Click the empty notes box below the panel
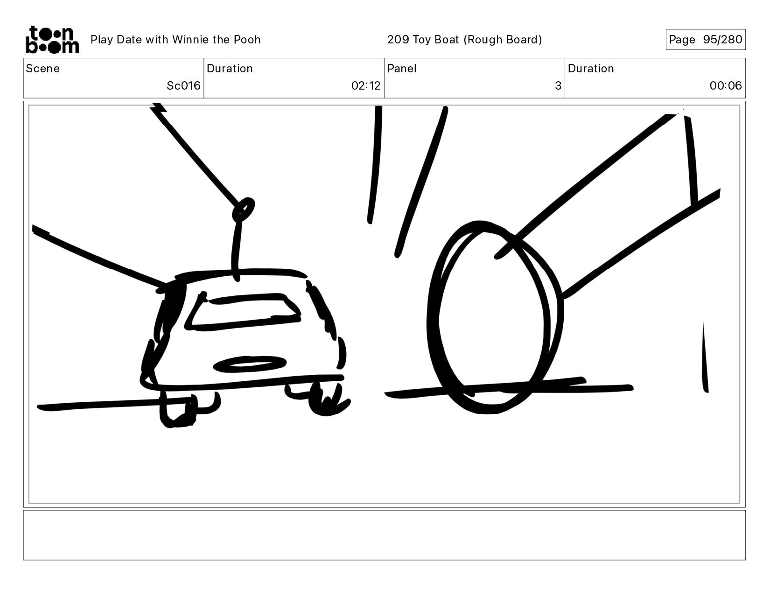The height and width of the screenshot is (595, 770). [x=384, y=535]
